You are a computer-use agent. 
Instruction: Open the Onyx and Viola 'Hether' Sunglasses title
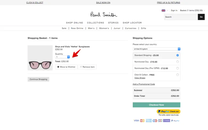[73, 47]
